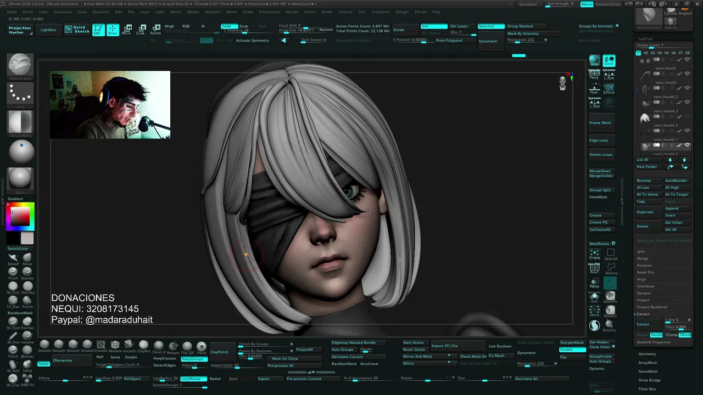
Task: Move selected subtool up with arrow
Action: [x=670, y=160]
